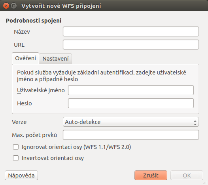The height and width of the screenshot is (185, 208).
Task: Focus the Uživatelské jméno field
Action: pos(131,90)
